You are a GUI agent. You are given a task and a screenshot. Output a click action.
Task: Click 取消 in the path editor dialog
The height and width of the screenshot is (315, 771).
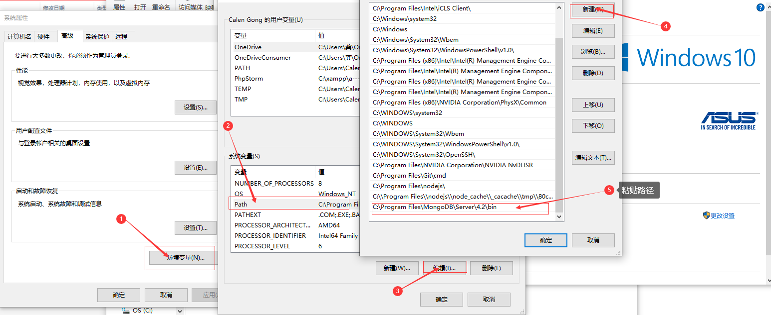pos(593,240)
